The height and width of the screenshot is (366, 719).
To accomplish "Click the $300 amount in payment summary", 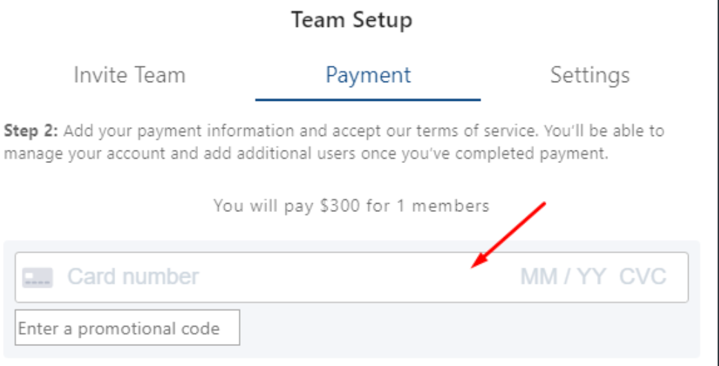I will [x=341, y=206].
